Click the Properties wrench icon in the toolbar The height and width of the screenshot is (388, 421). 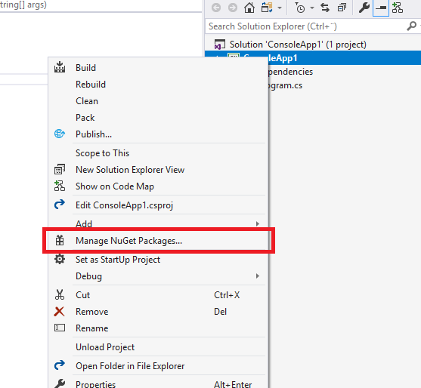[364, 8]
